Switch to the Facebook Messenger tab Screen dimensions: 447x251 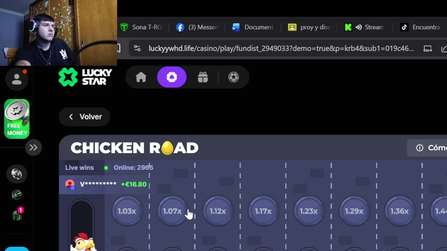click(197, 27)
